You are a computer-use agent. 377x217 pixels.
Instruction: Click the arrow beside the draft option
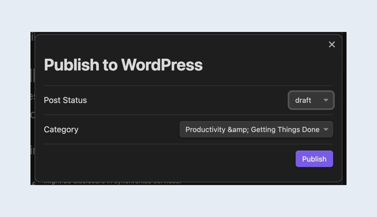(x=326, y=100)
